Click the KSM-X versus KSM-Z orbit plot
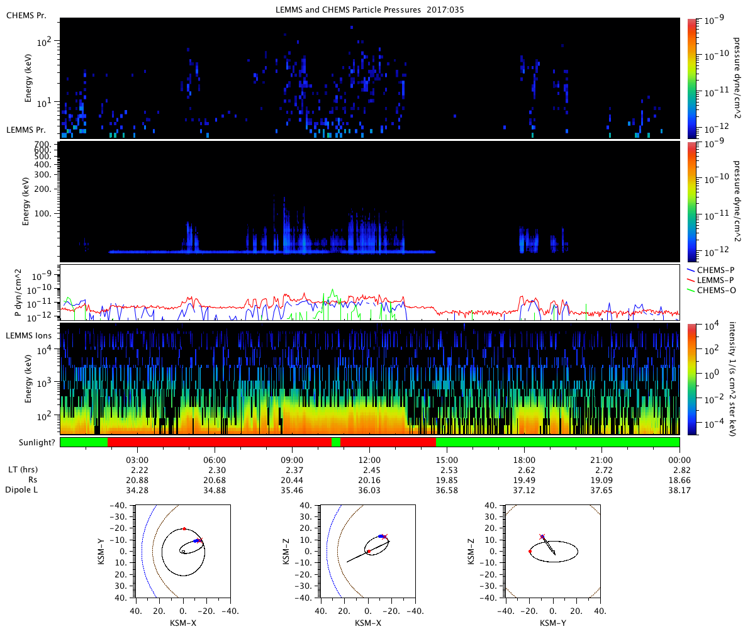755x629 pixels. coord(368,551)
